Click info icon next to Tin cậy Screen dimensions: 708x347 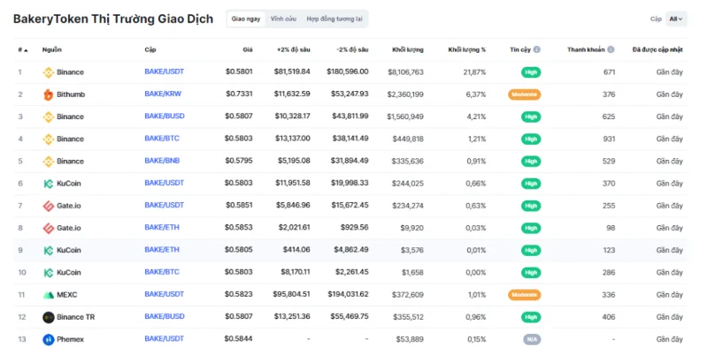tap(536, 49)
